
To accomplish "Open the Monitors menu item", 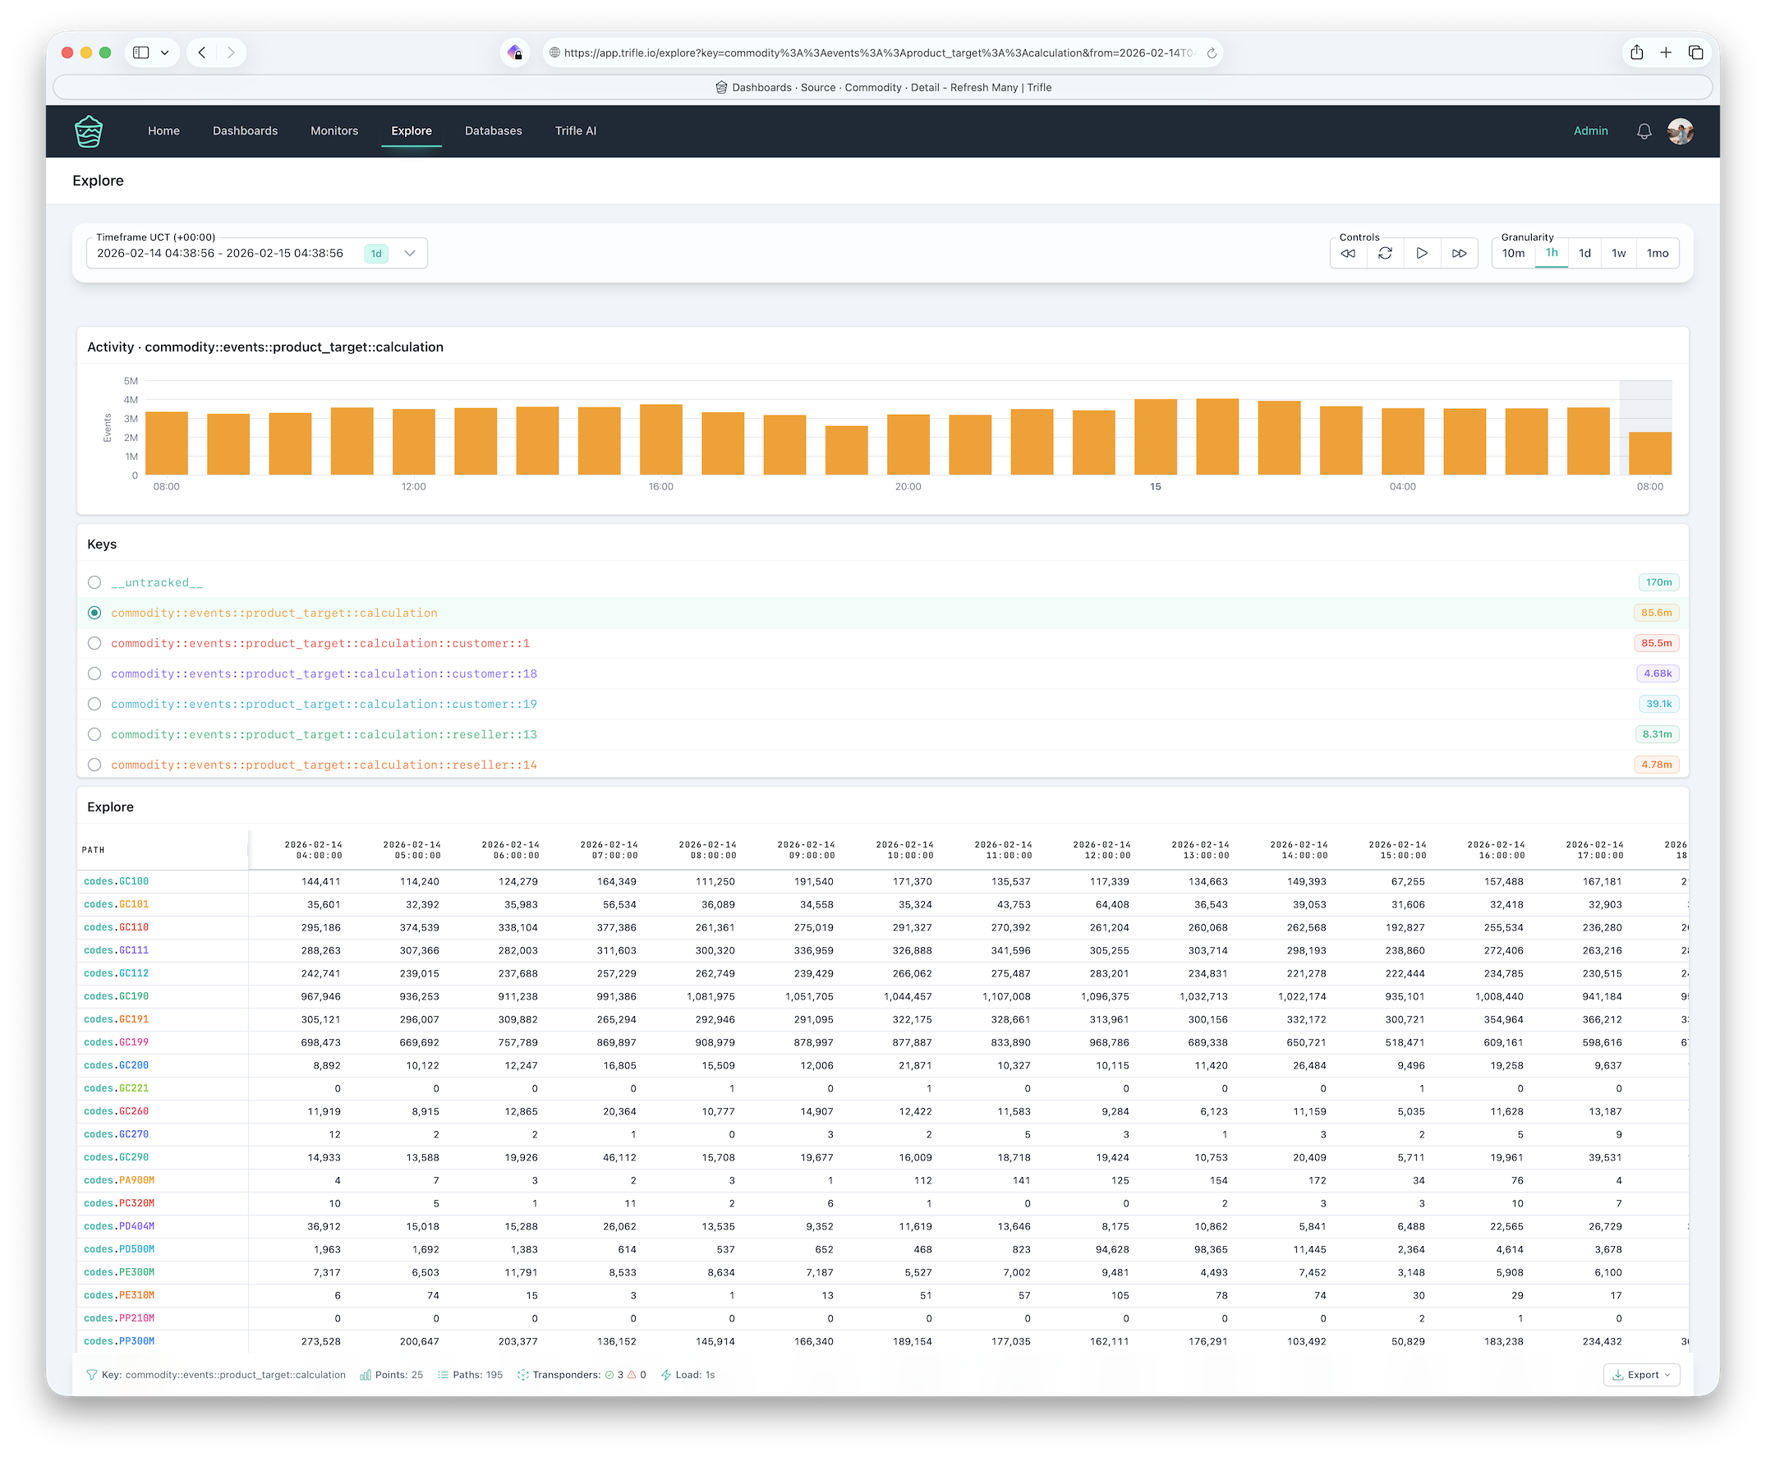I will coord(334,131).
